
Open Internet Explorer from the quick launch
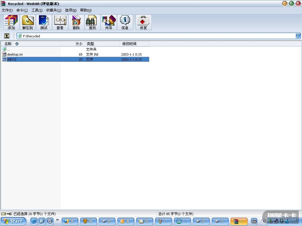point(34,221)
